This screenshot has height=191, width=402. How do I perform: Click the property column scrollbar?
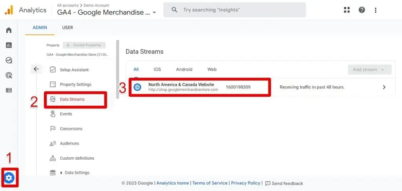pos(118,69)
